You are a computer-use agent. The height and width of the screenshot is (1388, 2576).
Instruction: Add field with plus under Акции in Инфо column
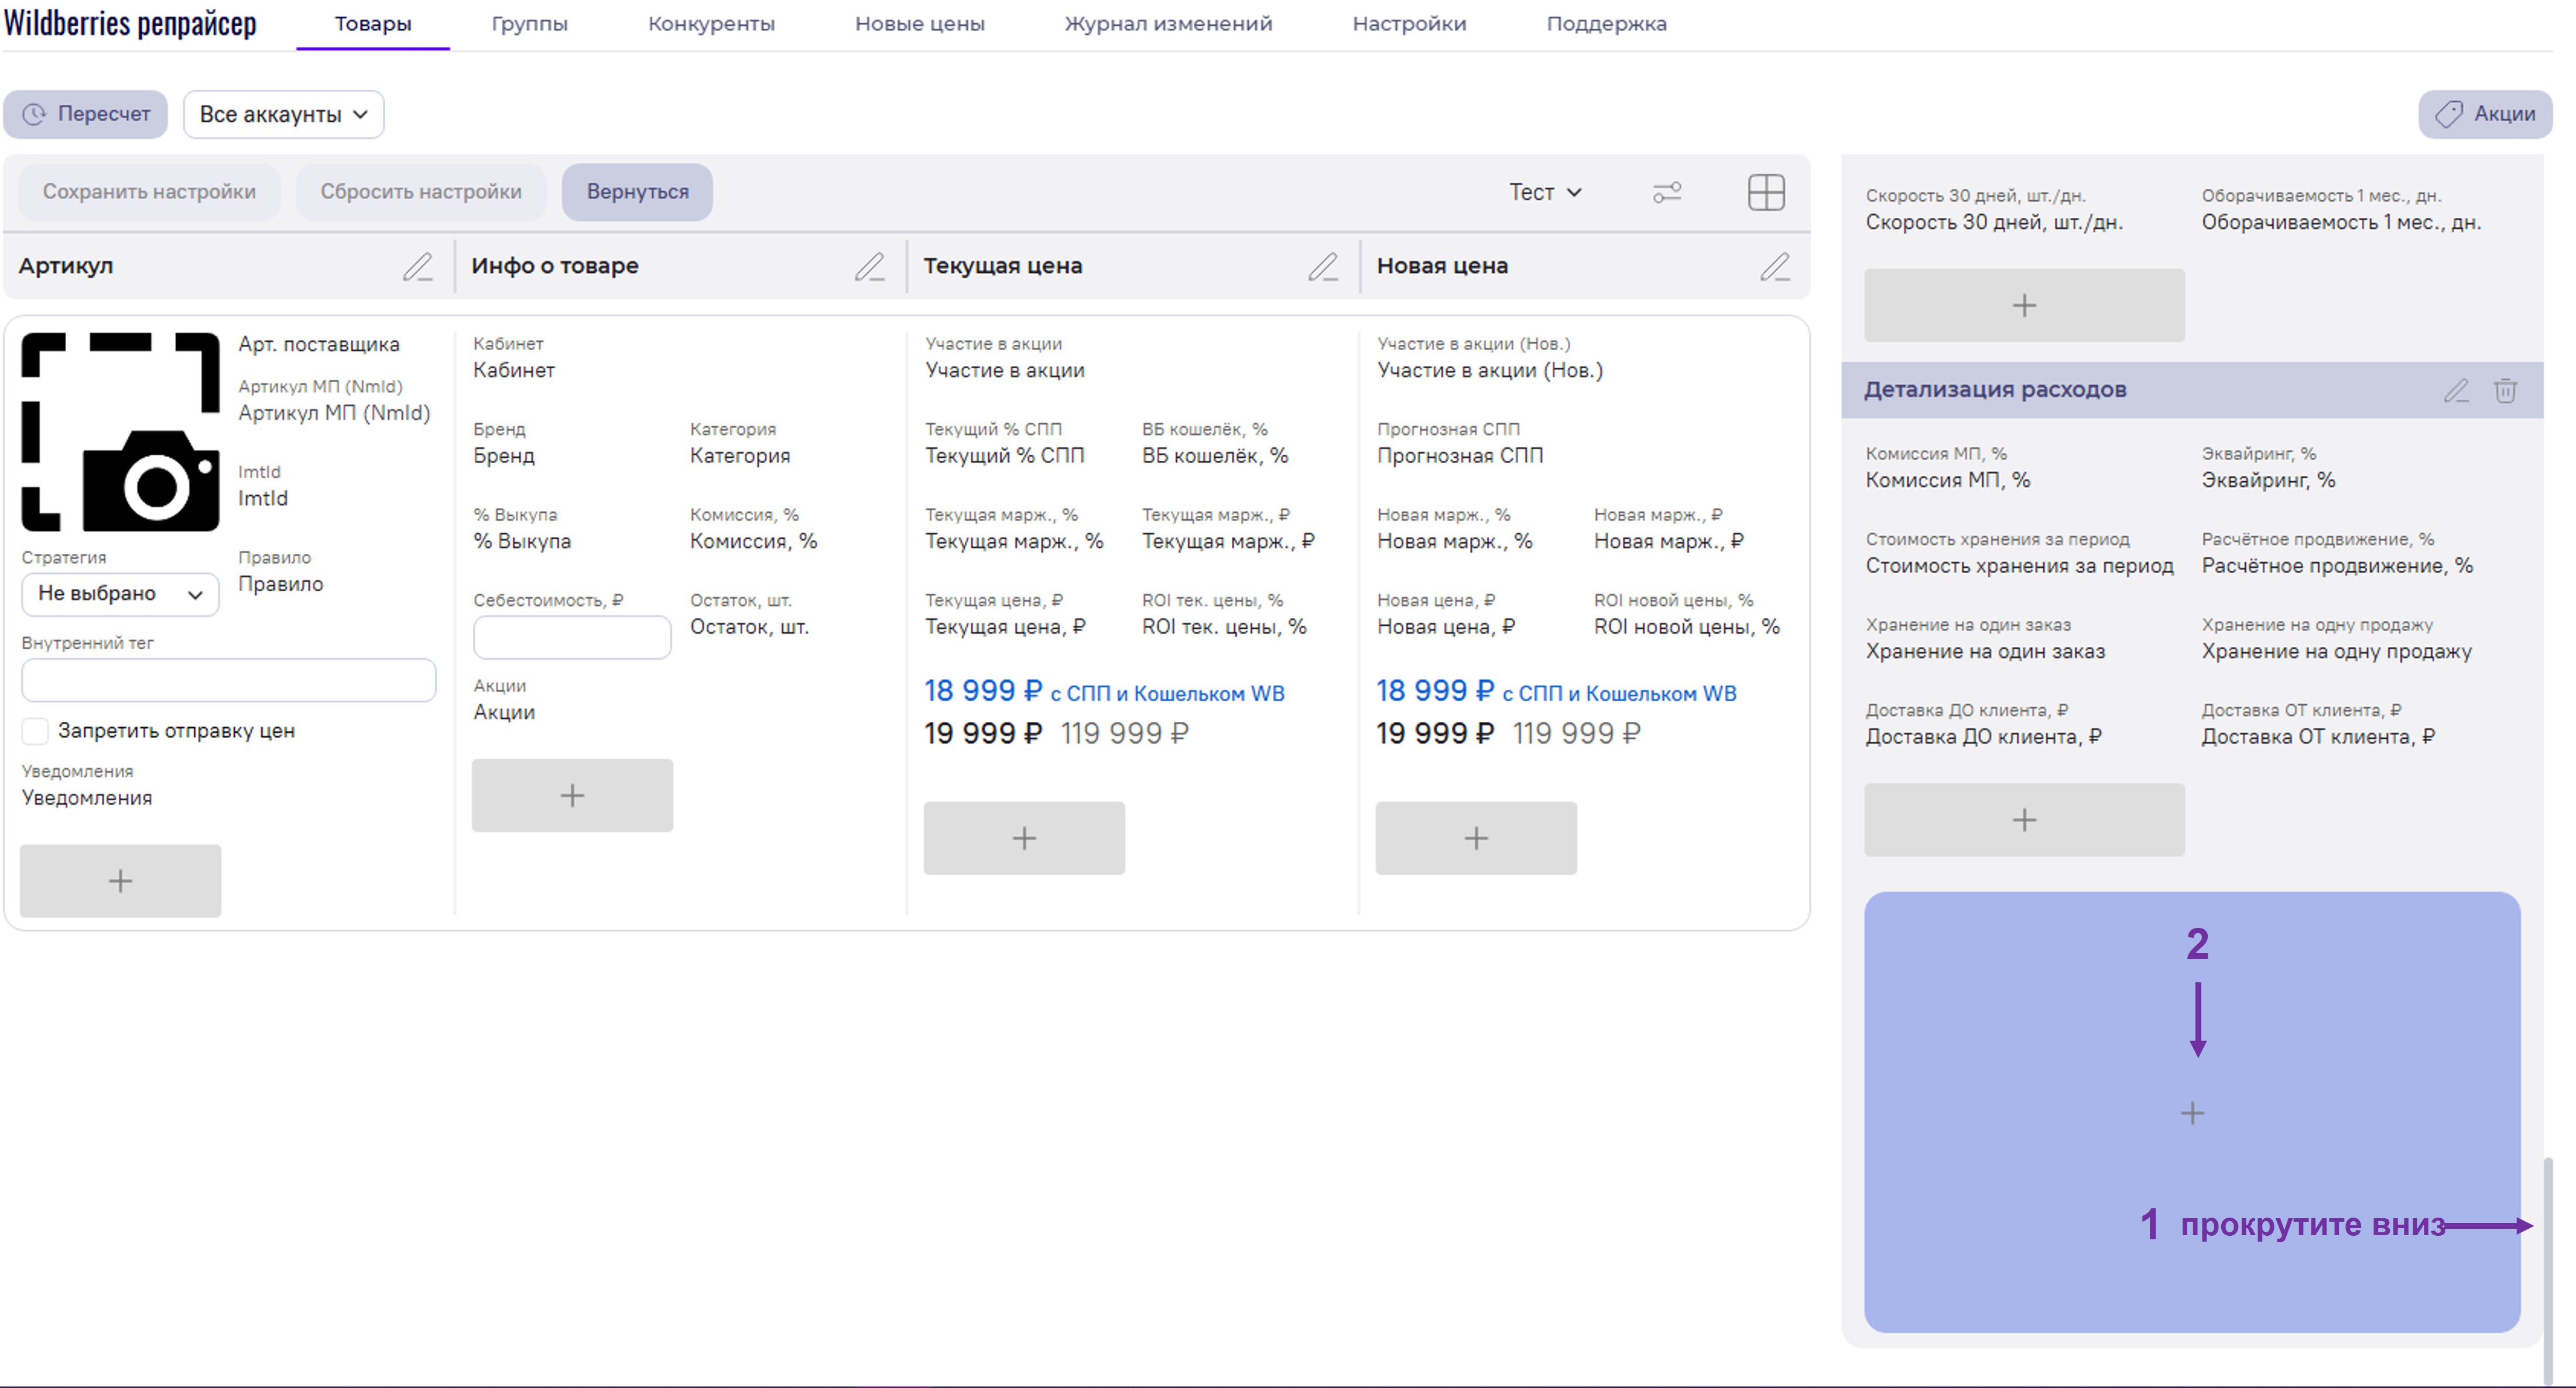pyautogui.click(x=572, y=795)
